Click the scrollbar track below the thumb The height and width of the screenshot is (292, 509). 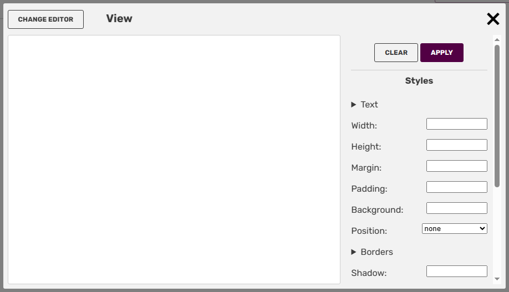coord(497,233)
